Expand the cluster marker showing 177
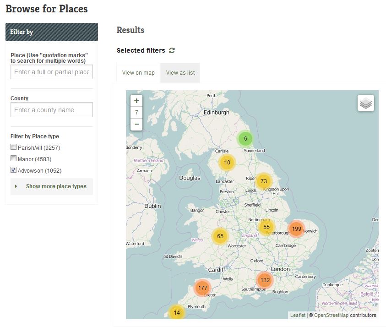Viewport: 386px width, 327px height. click(x=203, y=288)
